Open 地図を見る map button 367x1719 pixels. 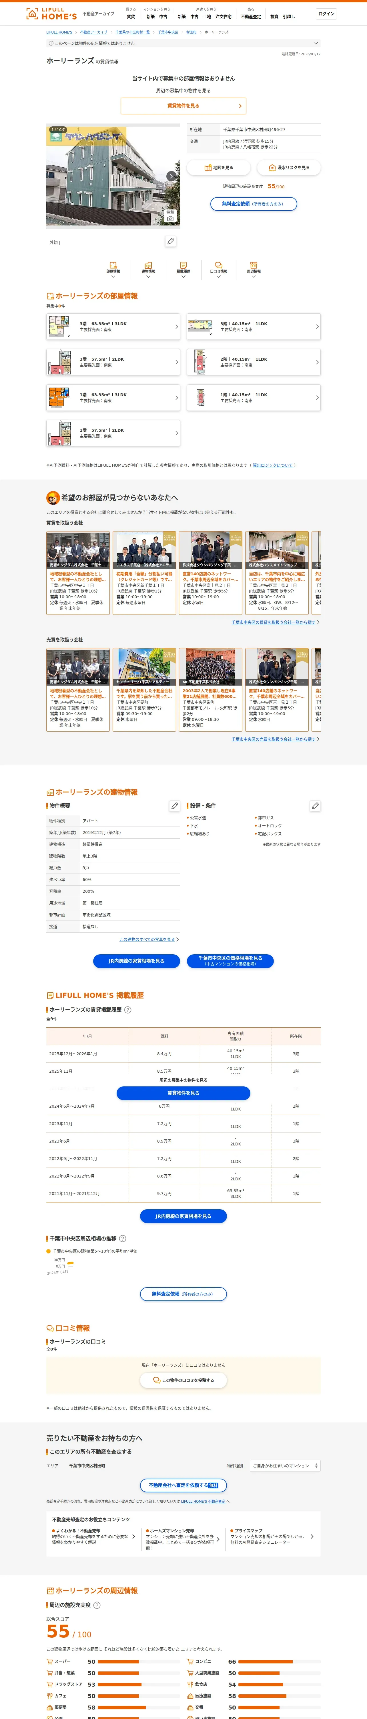(218, 168)
